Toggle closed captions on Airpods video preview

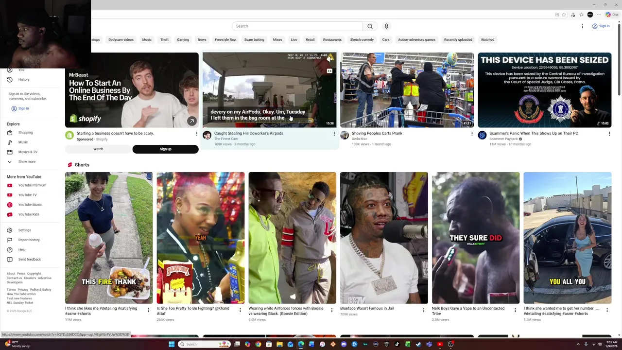pyautogui.click(x=329, y=71)
